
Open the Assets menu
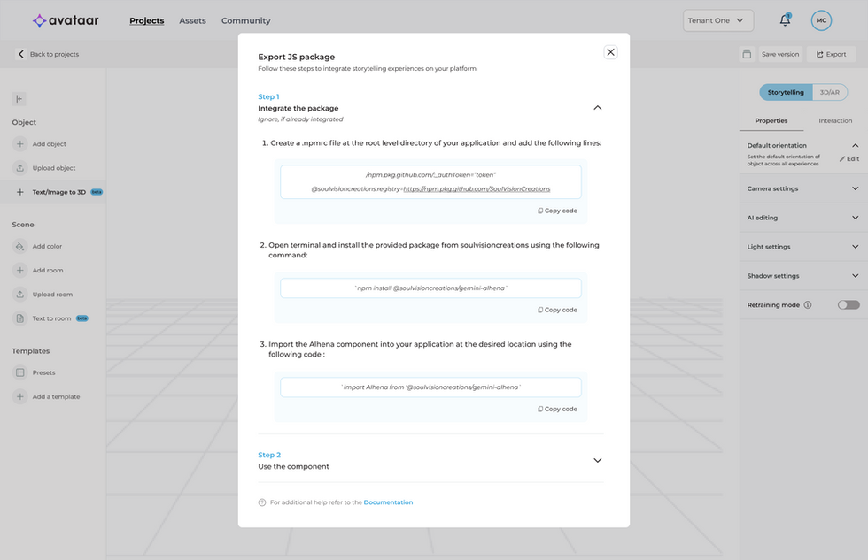pos(192,20)
